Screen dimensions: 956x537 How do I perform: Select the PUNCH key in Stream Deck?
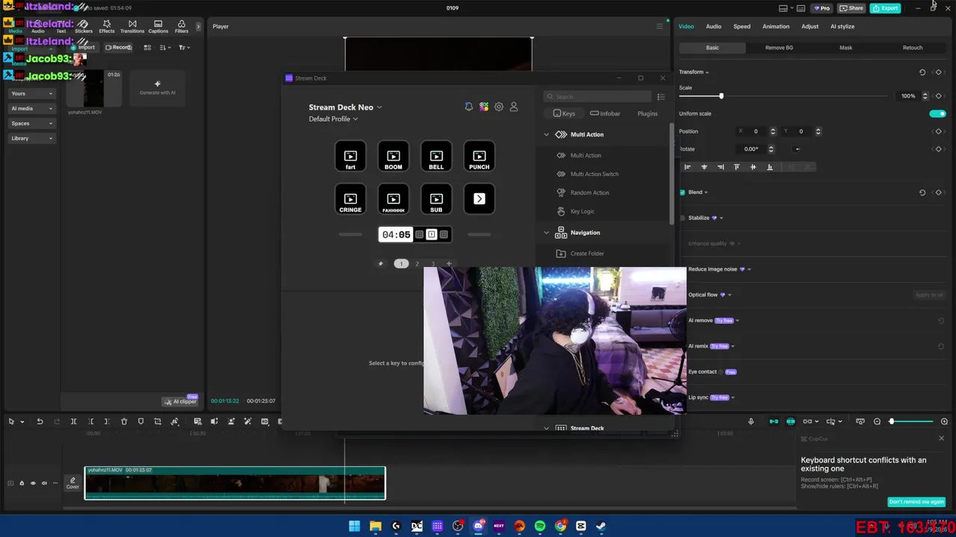pos(479,156)
